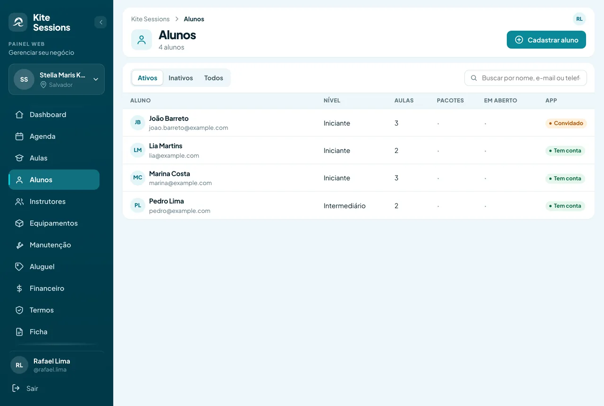Open the João Barreto student row

pyautogui.click(x=359, y=123)
